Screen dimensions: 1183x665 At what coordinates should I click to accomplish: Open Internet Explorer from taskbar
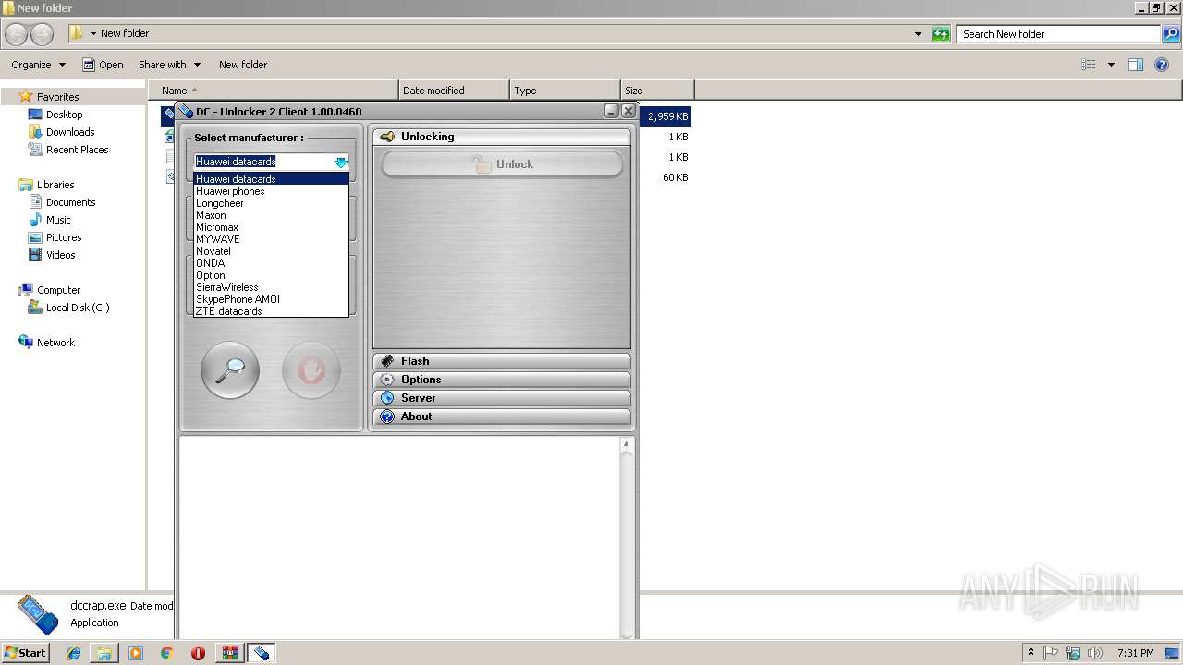click(74, 653)
